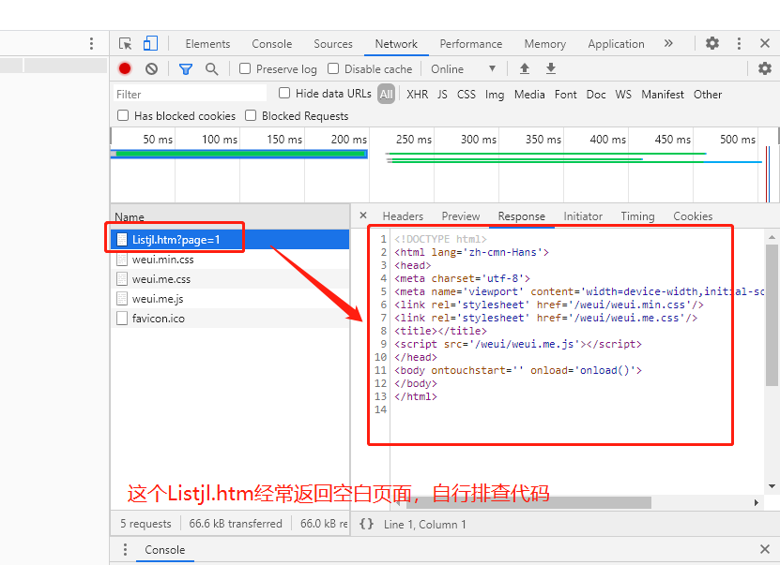Click the response horizontal scrollbar thumb
Viewport: 780px width, 565px height.
coord(528,502)
